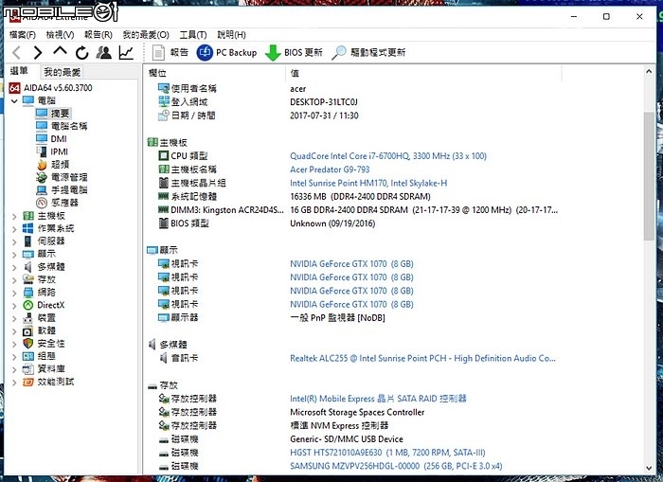The image size is (663, 482).
Task: Click the 組態 configuration tree icon
Action: tap(27, 356)
